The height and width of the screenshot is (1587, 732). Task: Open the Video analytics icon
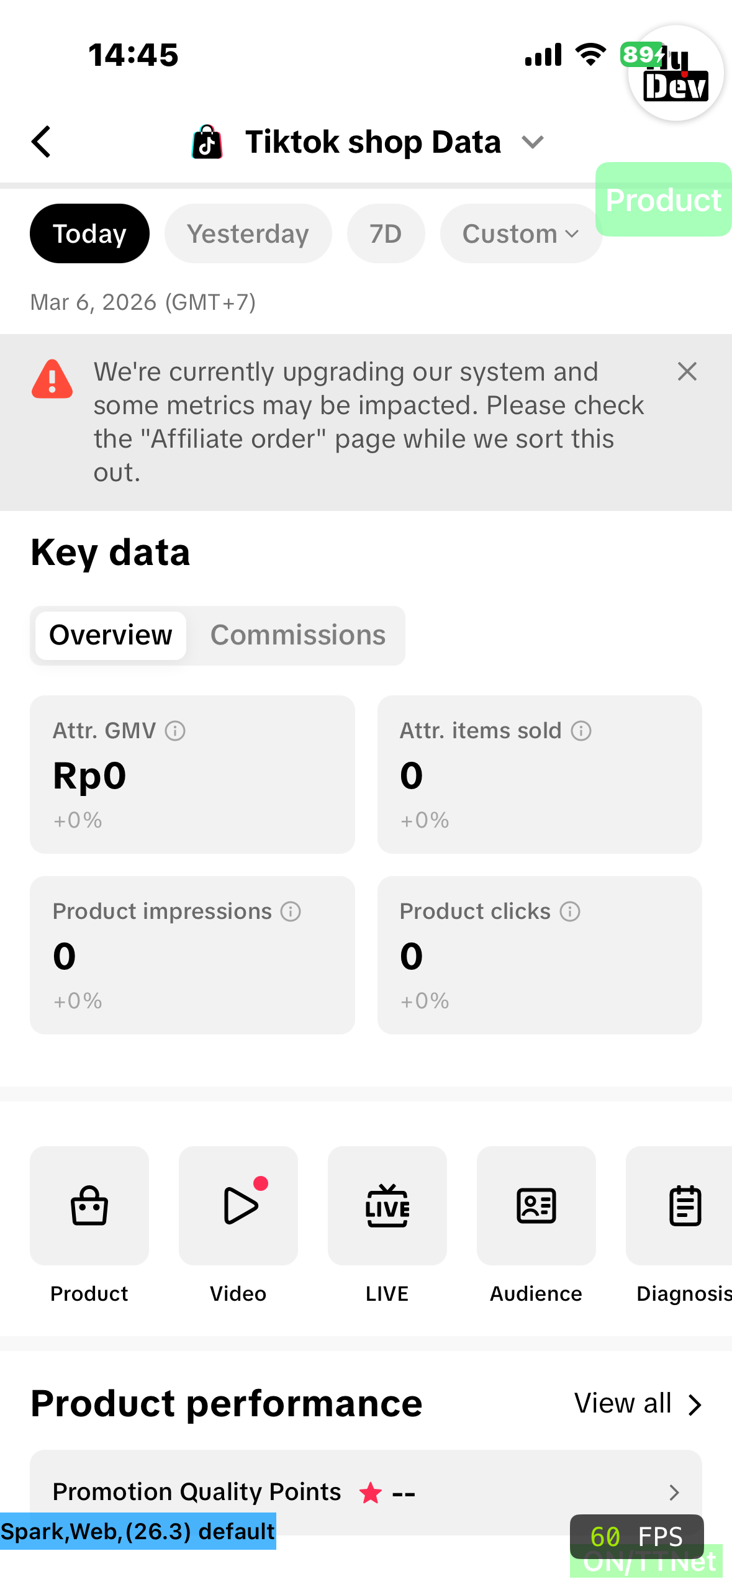pos(238,1205)
